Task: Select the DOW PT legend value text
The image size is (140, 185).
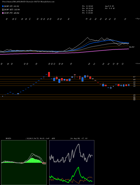Action: tap(12, 13)
